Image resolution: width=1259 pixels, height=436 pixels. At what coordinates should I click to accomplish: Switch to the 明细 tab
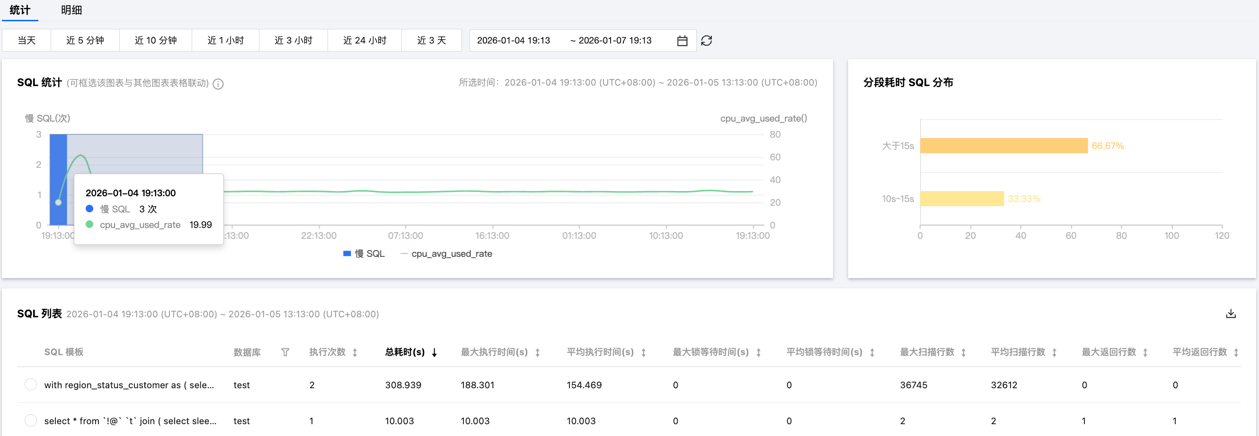pyautogui.click(x=71, y=10)
